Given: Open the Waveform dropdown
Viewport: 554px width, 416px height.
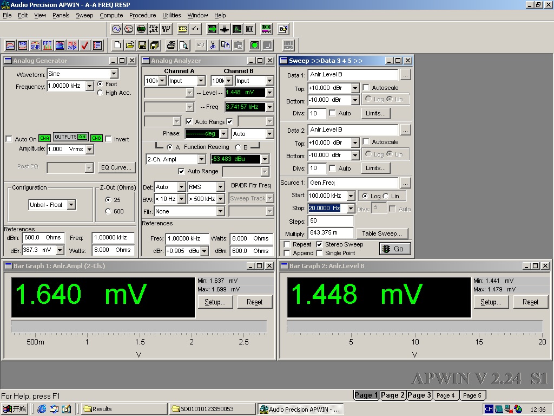Looking at the screenshot, I should coord(114,74).
